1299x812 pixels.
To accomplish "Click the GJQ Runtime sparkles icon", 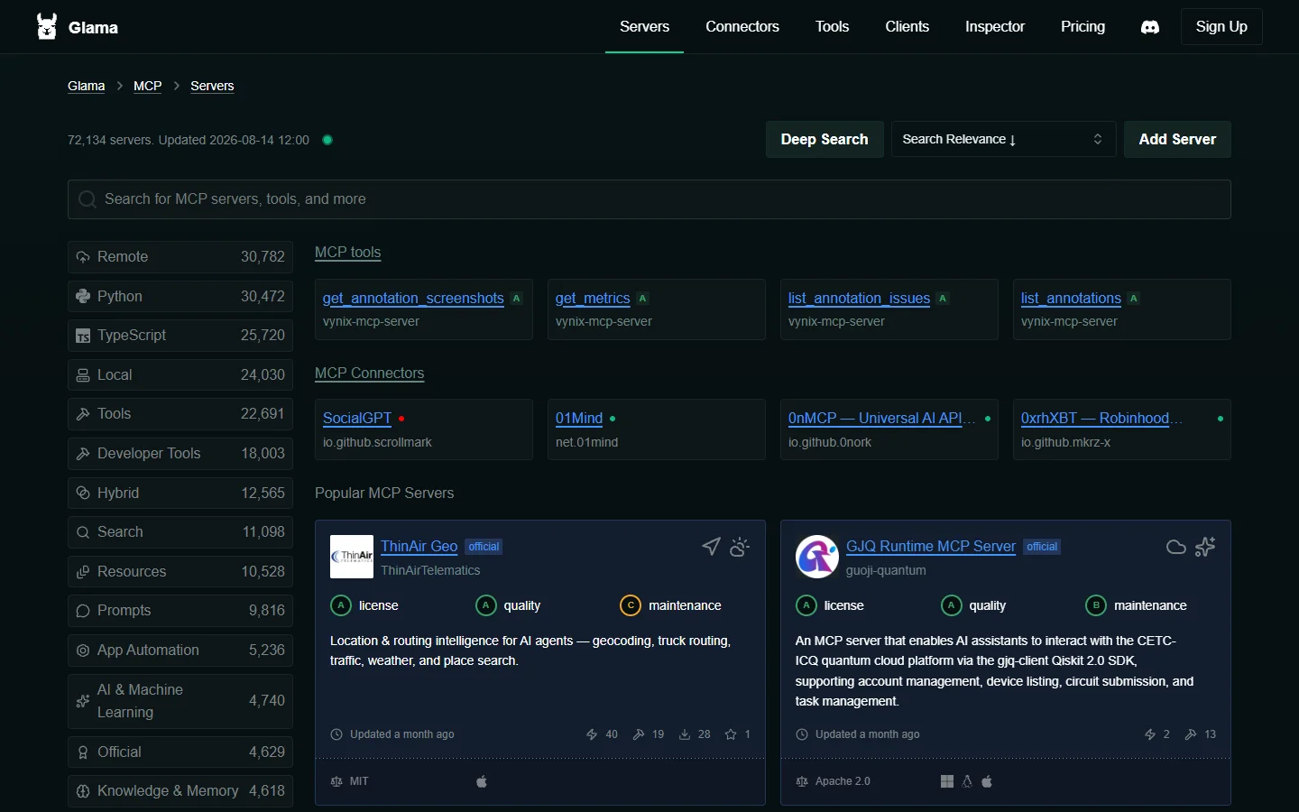I will point(1205,547).
